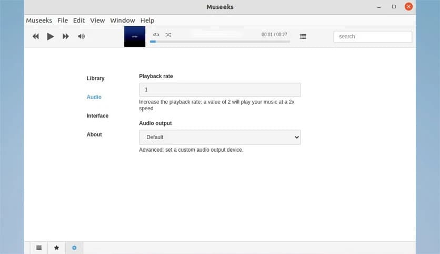Open the Museeks menu

click(x=39, y=20)
